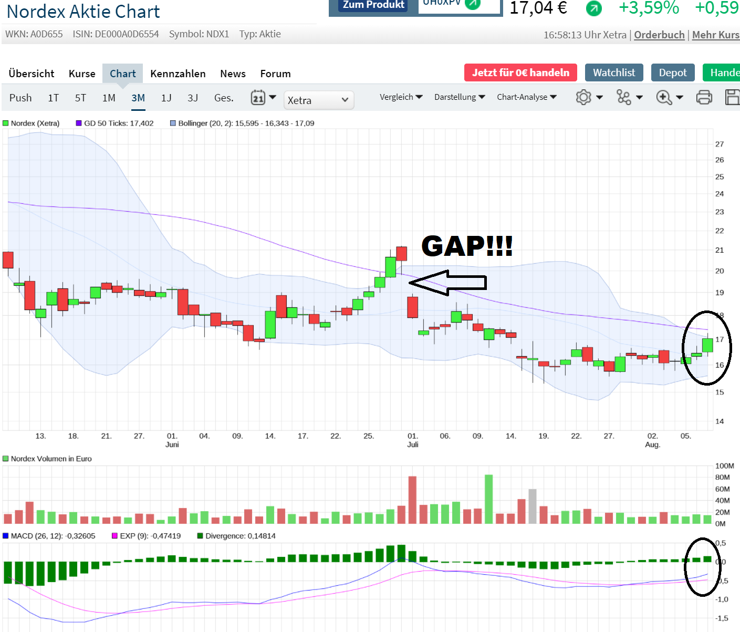
Task: Select the 1J time range
Action: (166, 98)
